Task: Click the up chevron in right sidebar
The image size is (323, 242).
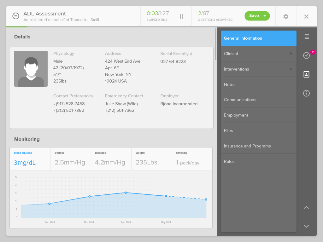Action: pos(306,207)
